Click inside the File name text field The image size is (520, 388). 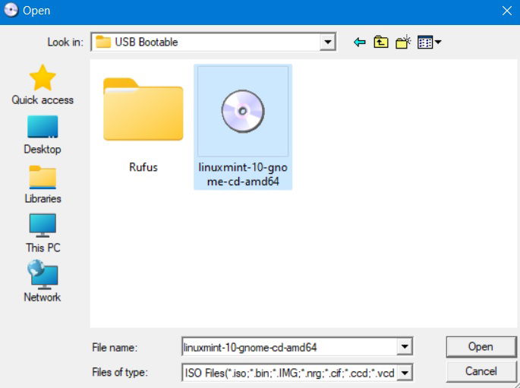pos(289,347)
